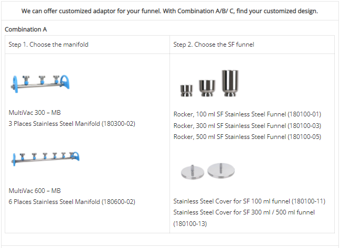Select the tallest 500 ml funnel image
The image size is (340, 248).
(230, 83)
